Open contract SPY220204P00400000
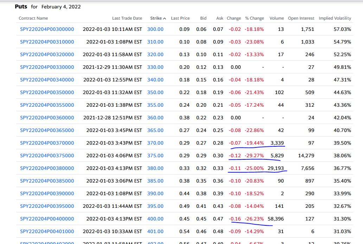 [47, 219]
